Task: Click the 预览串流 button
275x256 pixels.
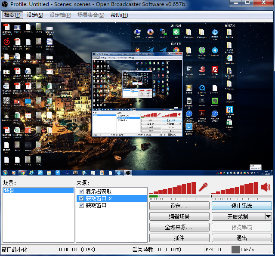Action: click(x=242, y=227)
